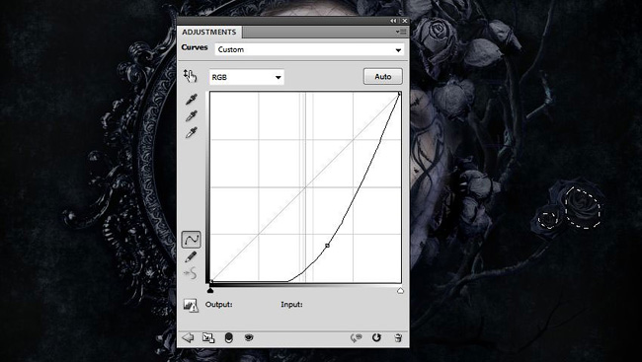Click the histogram recalculate warning icon
The image size is (642, 362).
pos(191,305)
